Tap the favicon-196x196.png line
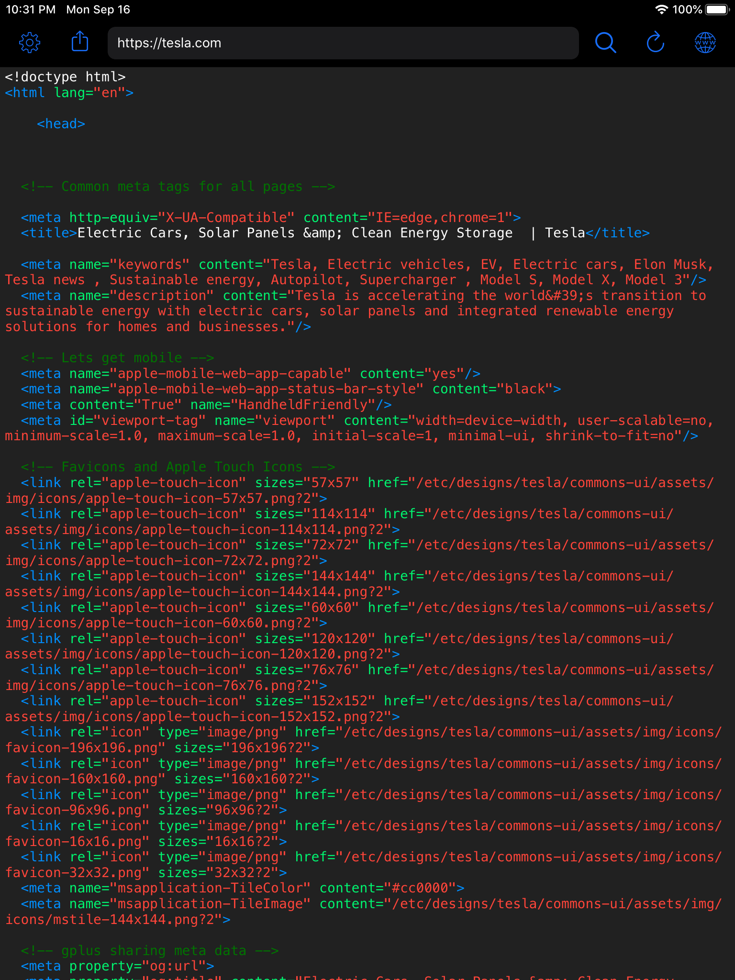Image resolution: width=735 pixels, height=980 pixels. point(363,739)
